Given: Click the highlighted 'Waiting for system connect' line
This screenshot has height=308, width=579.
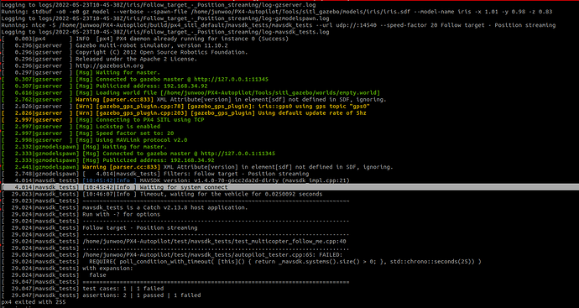Looking at the screenshot, I should tap(289, 187).
